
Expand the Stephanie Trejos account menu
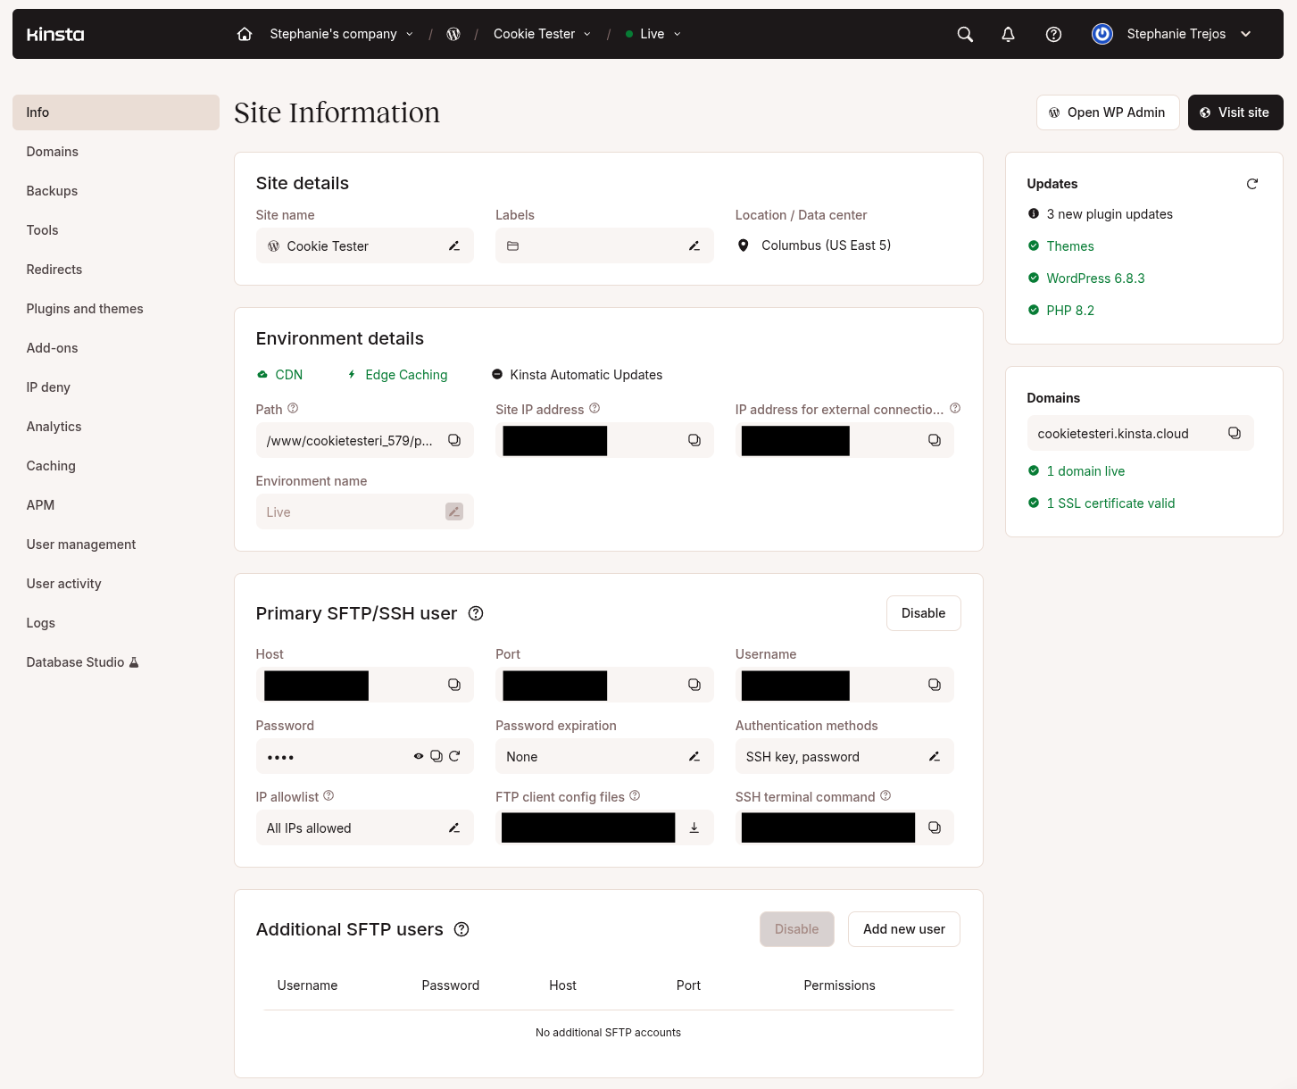point(1245,34)
